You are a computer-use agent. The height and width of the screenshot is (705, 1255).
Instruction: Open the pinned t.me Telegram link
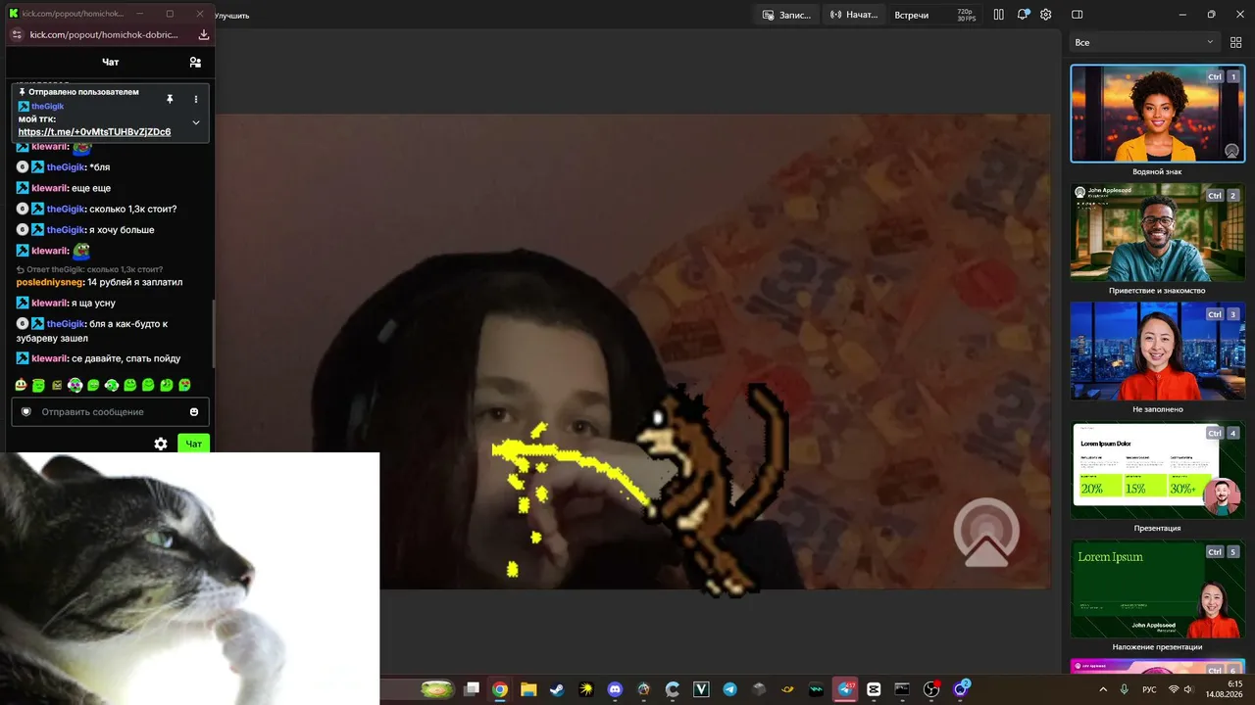[94, 132]
